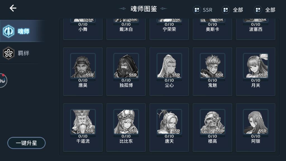Select the 楼高 eyepatch character portrait

coord(213,122)
